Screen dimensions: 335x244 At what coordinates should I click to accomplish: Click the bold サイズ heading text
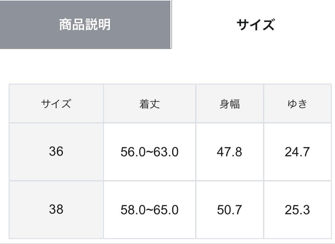[255, 24]
